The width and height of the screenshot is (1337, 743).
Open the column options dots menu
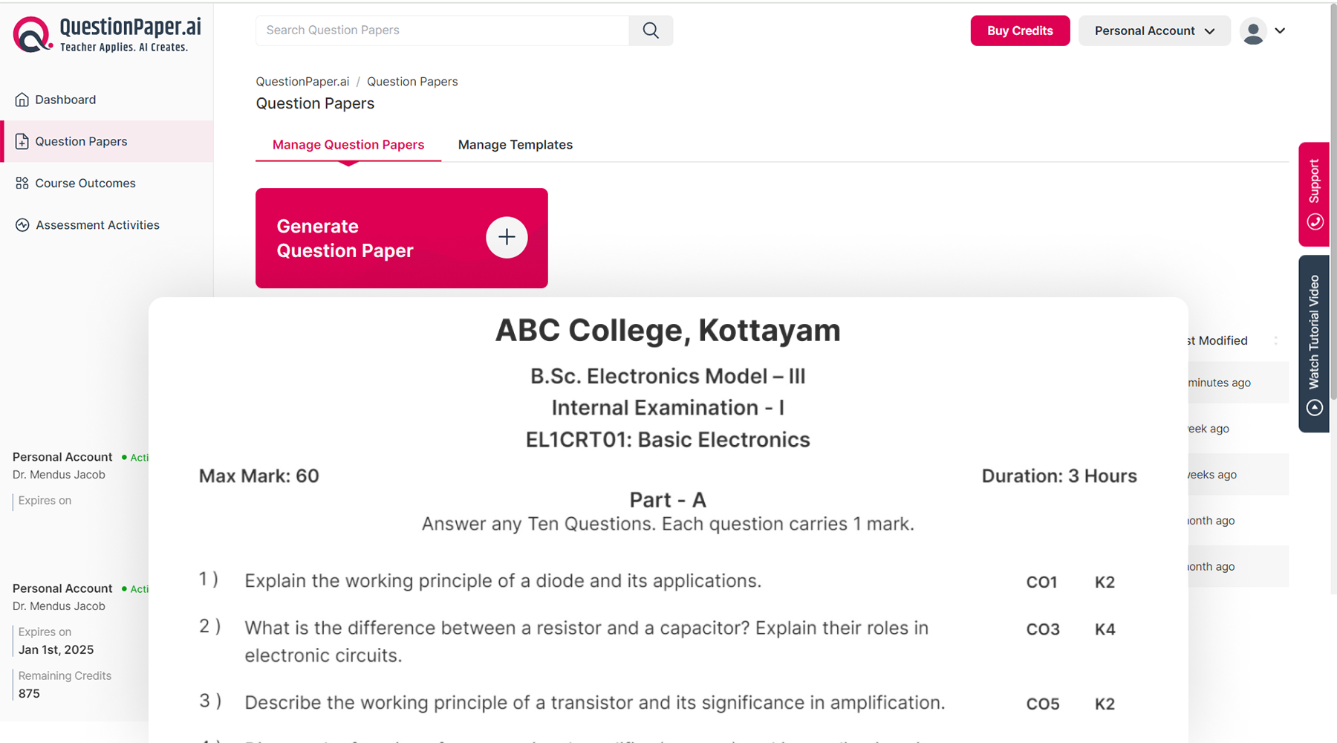pyautogui.click(x=1276, y=340)
